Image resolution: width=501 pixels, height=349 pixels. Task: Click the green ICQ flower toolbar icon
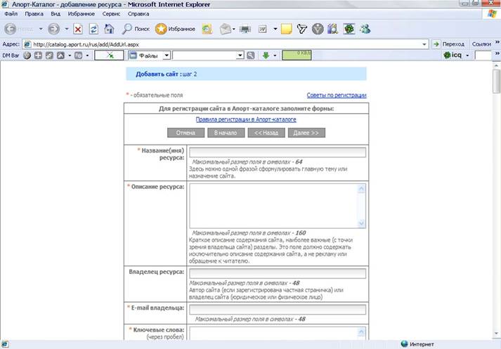coord(349,29)
